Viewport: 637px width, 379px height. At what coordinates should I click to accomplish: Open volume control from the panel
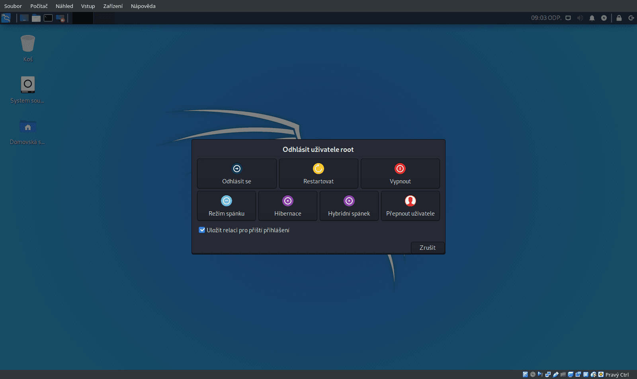580,18
